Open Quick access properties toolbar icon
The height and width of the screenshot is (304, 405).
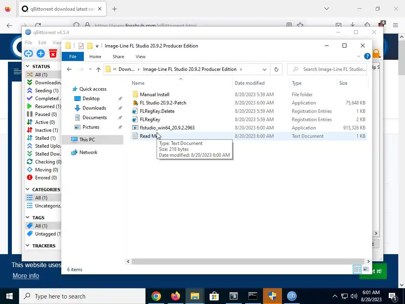click(81, 46)
